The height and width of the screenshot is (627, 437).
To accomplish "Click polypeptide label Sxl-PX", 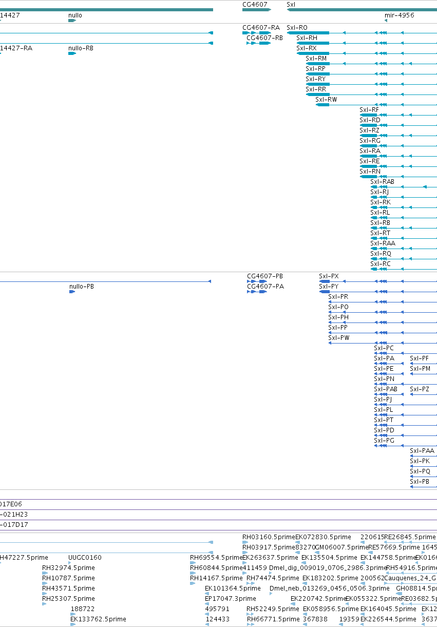I will (329, 276).
